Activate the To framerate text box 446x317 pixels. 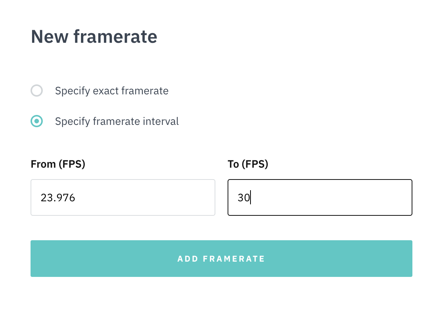point(320,197)
